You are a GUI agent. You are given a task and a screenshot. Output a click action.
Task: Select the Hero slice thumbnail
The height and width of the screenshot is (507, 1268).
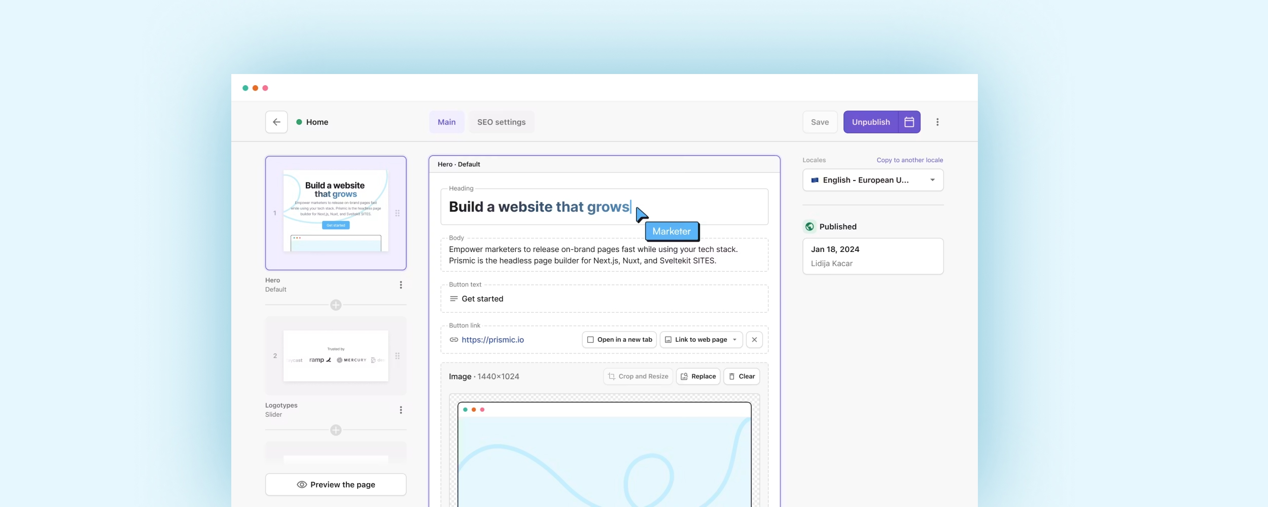[336, 213]
